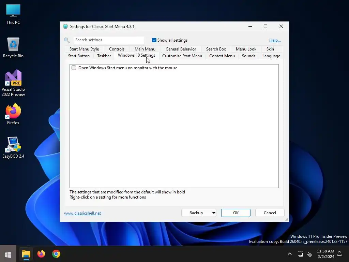Go to the Context Menu tab
The height and width of the screenshot is (262, 349).
pos(222,56)
